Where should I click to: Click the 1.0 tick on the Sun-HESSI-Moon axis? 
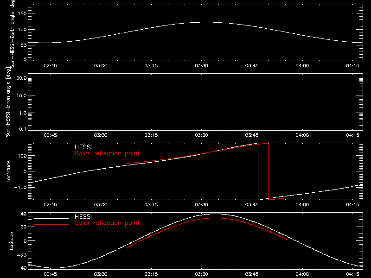pos(23,113)
